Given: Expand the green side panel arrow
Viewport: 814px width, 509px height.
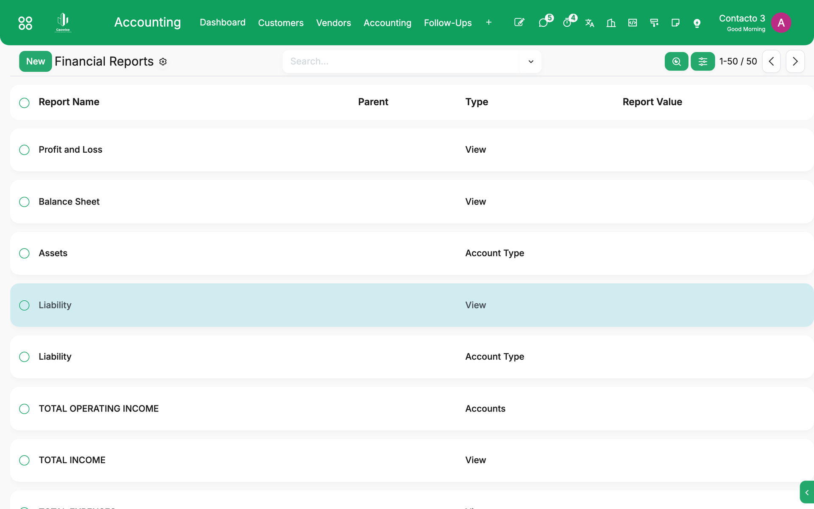Looking at the screenshot, I should tap(807, 492).
